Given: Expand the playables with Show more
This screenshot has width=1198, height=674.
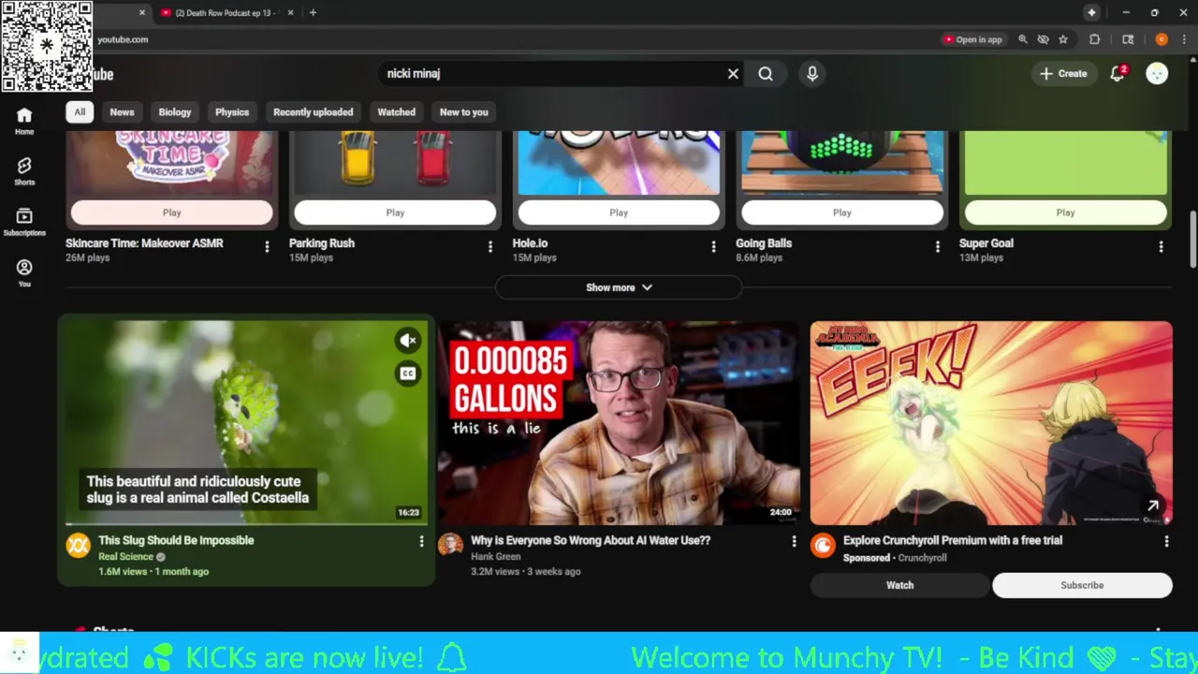Looking at the screenshot, I should (x=619, y=287).
